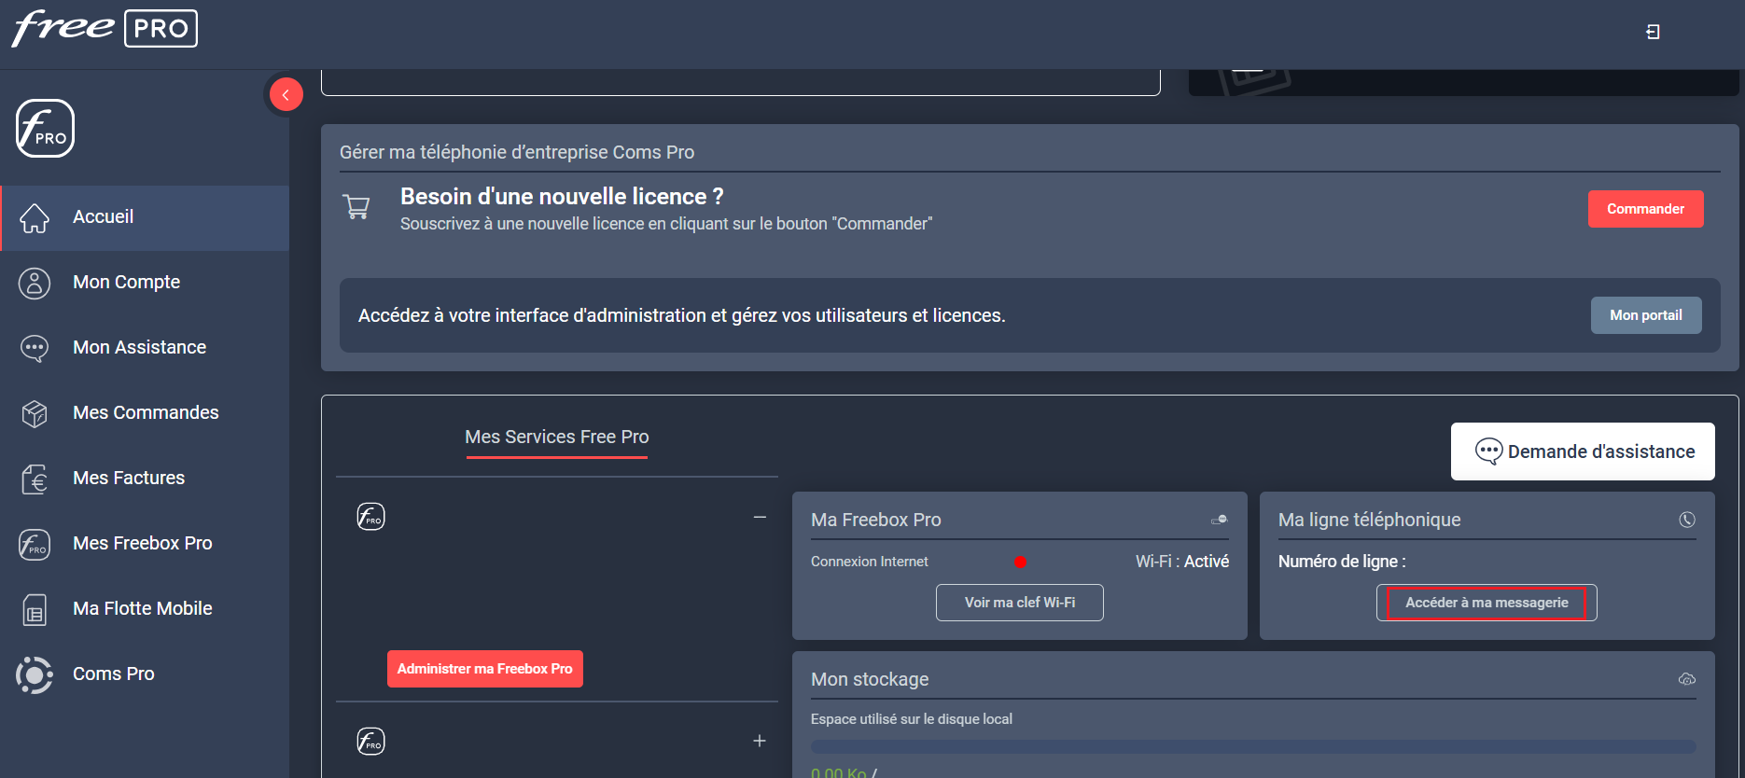Image resolution: width=1745 pixels, height=778 pixels.
Task: Click the Freebox icon in first service row
Action: click(371, 516)
